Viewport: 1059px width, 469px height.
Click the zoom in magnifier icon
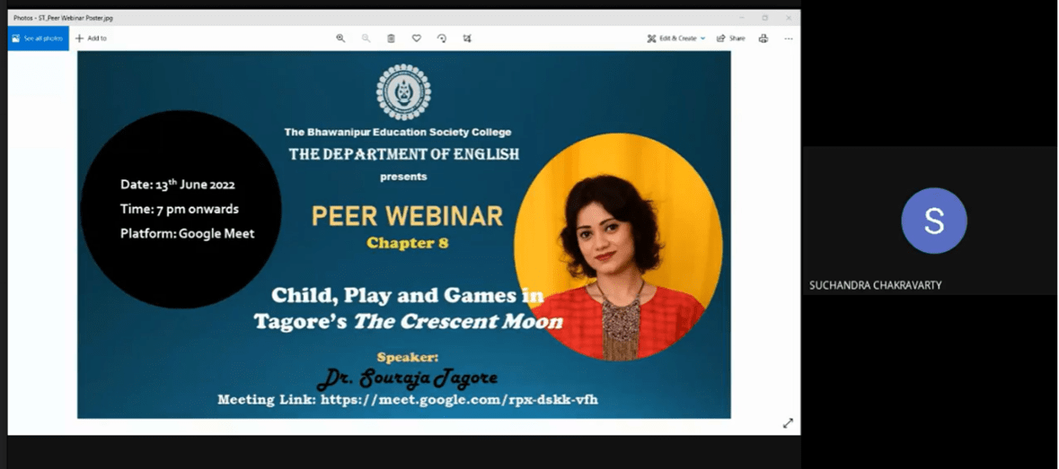tap(340, 39)
